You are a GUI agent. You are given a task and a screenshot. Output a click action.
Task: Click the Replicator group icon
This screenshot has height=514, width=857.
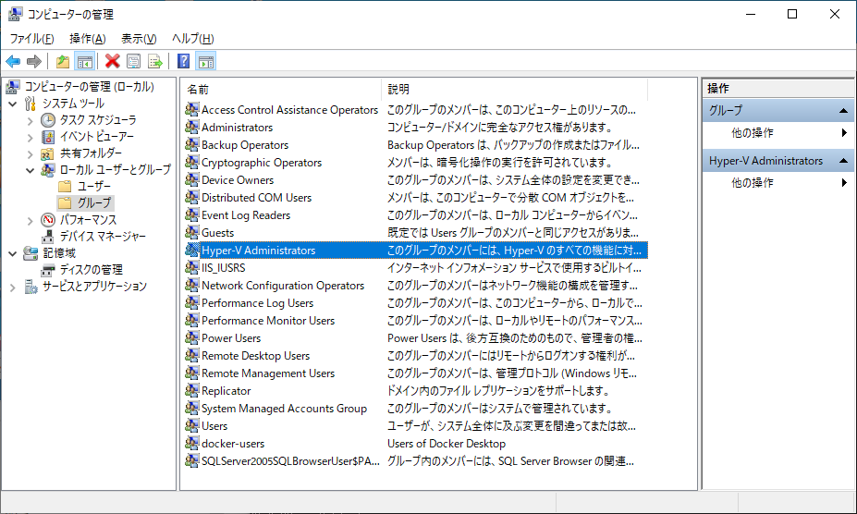[x=192, y=390]
